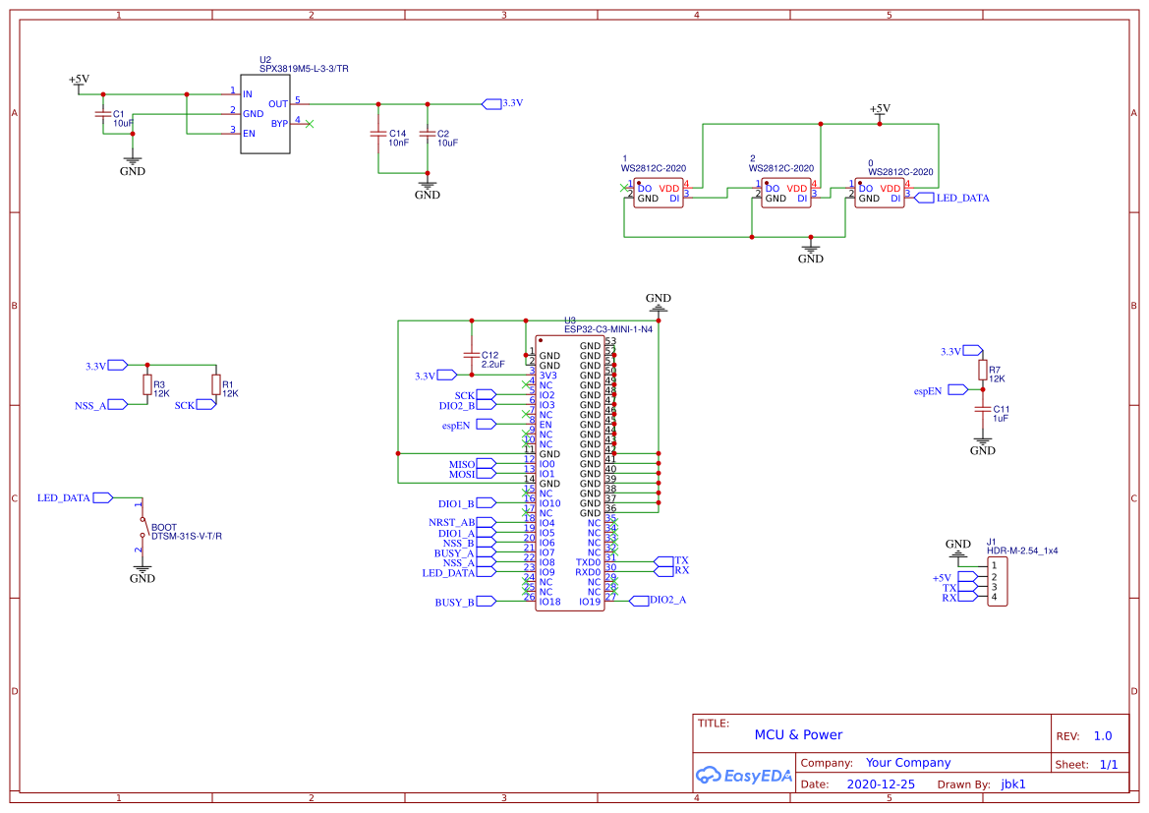This screenshot has width=1149, height=813.
Task: Click the Drawn By jbk1 field
Action: pyautogui.click(x=1013, y=784)
